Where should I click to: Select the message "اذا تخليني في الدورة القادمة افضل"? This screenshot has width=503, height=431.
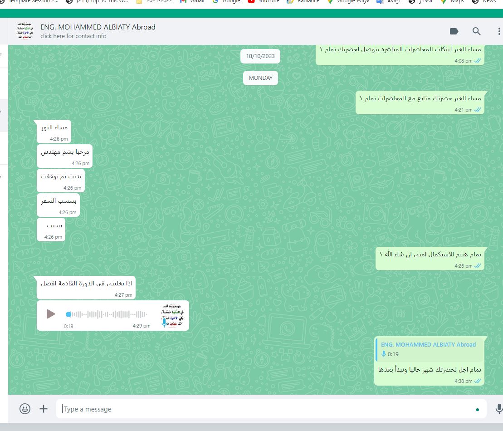pyautogui.click(x=86, y=288)
